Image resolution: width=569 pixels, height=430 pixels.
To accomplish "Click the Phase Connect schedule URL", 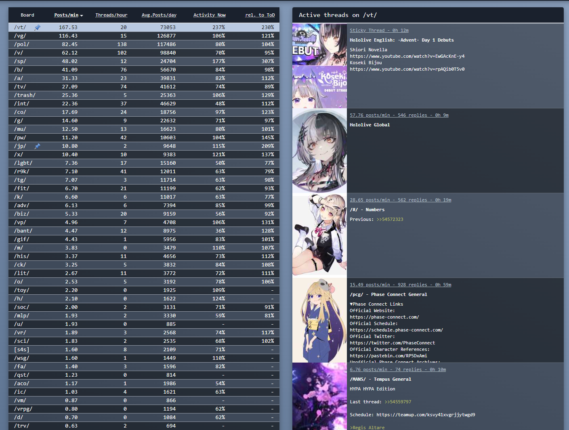I will (x=396, y=330).
